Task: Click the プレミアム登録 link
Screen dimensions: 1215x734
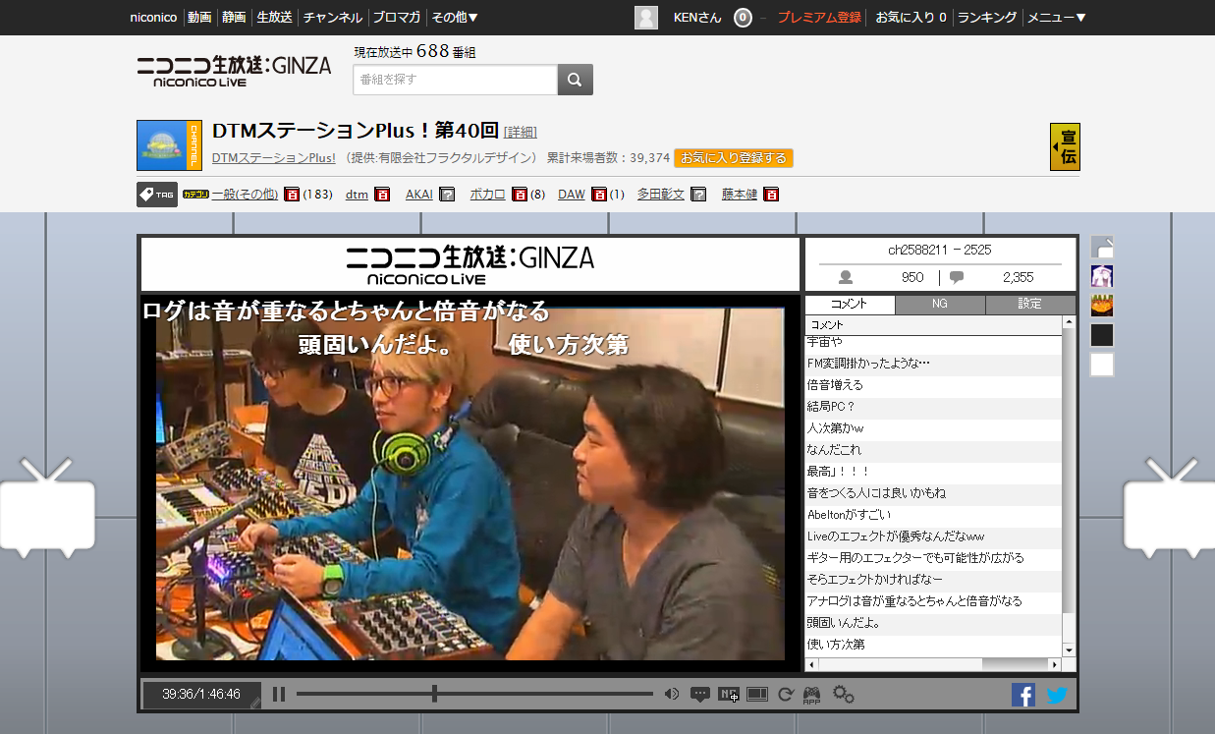Action: coord(819,17)
